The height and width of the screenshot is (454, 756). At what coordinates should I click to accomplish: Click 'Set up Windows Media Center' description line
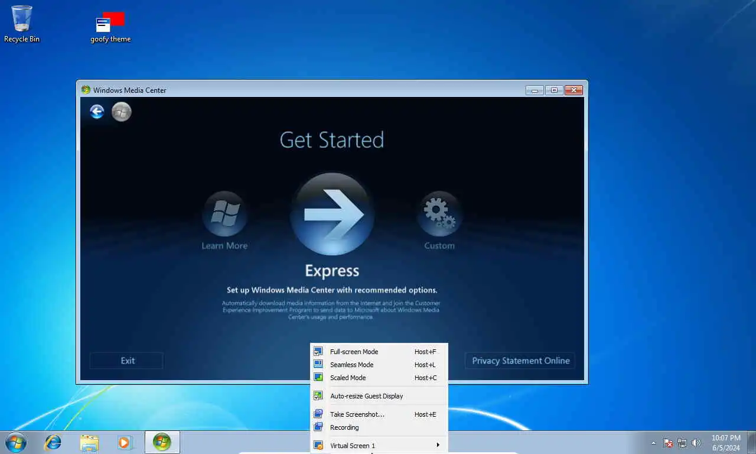point(332,290)
